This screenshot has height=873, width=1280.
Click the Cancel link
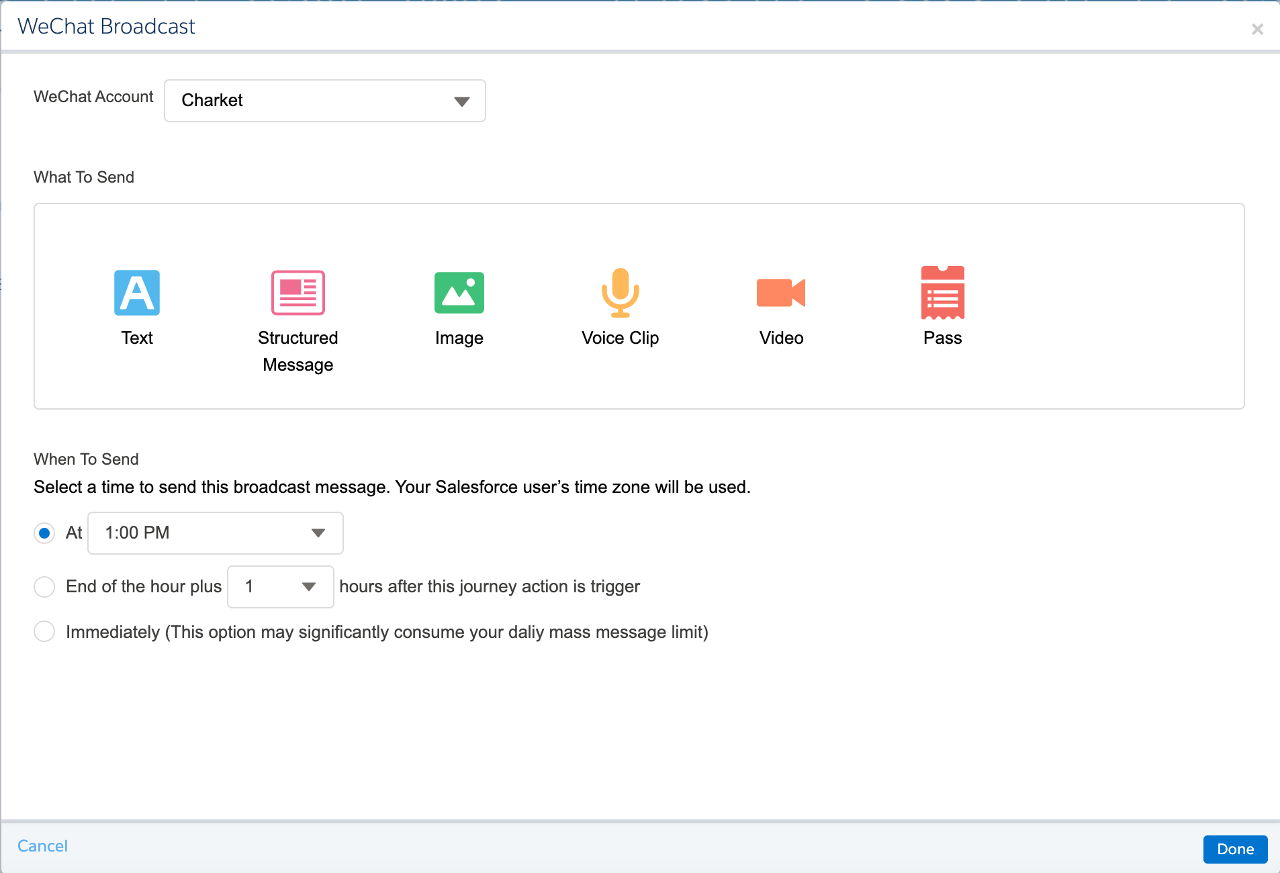[42, 845]
